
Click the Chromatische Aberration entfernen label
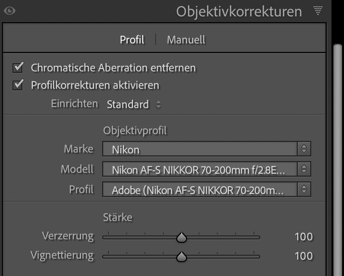(x=113, y=68)
